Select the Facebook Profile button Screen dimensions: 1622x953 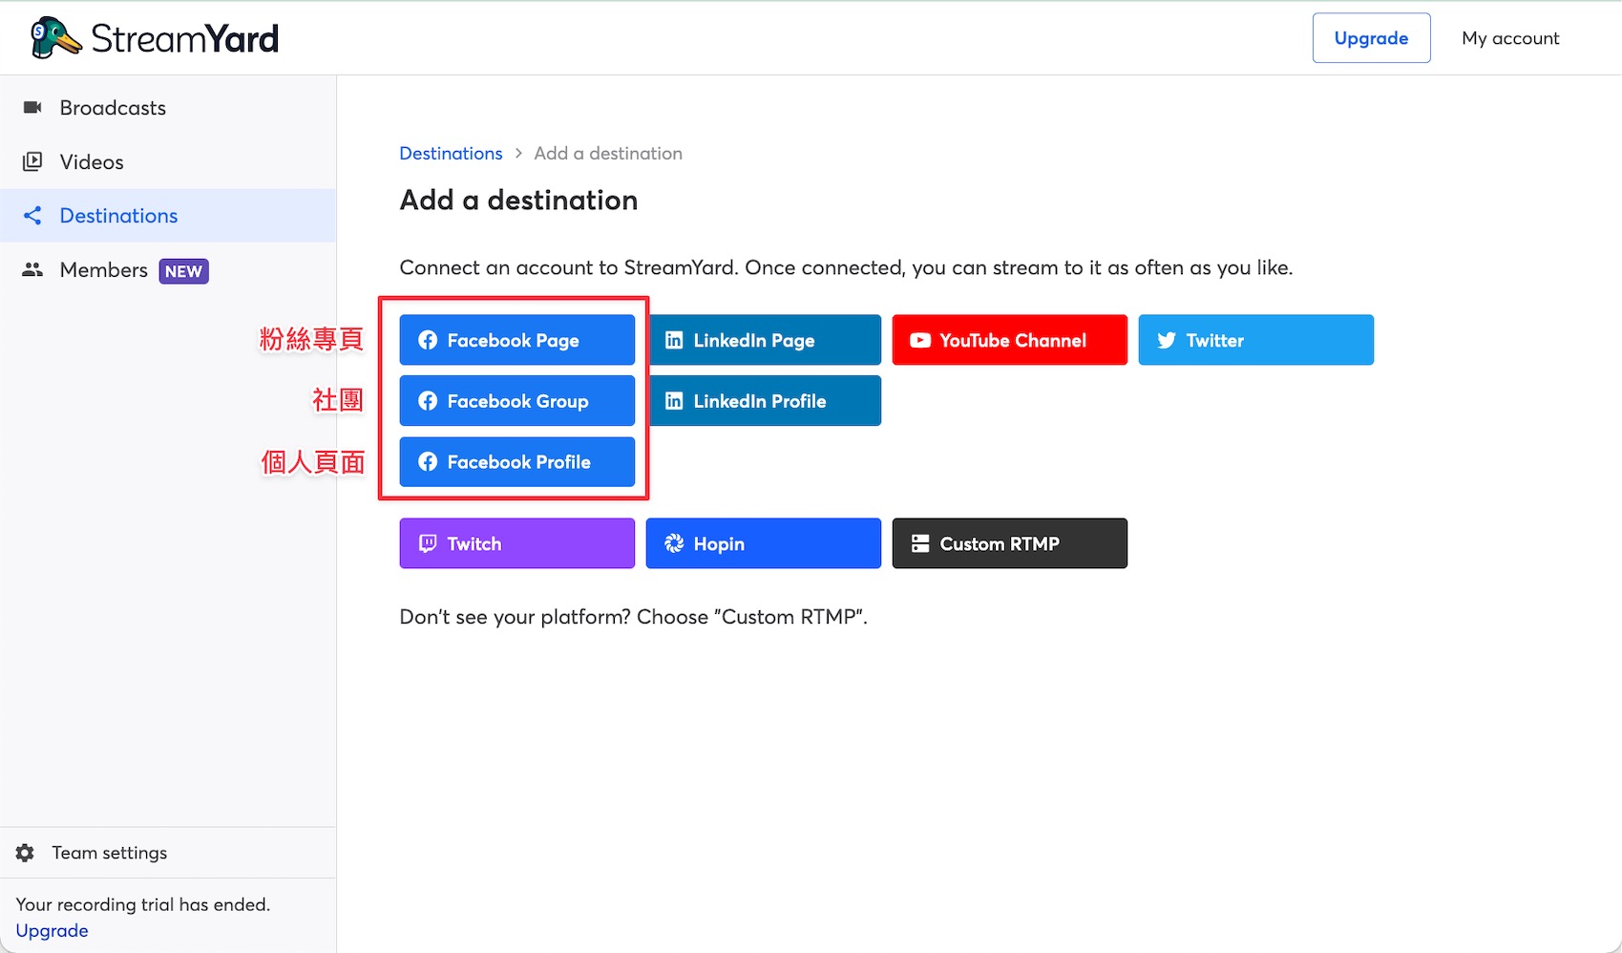tap(517, 462)
